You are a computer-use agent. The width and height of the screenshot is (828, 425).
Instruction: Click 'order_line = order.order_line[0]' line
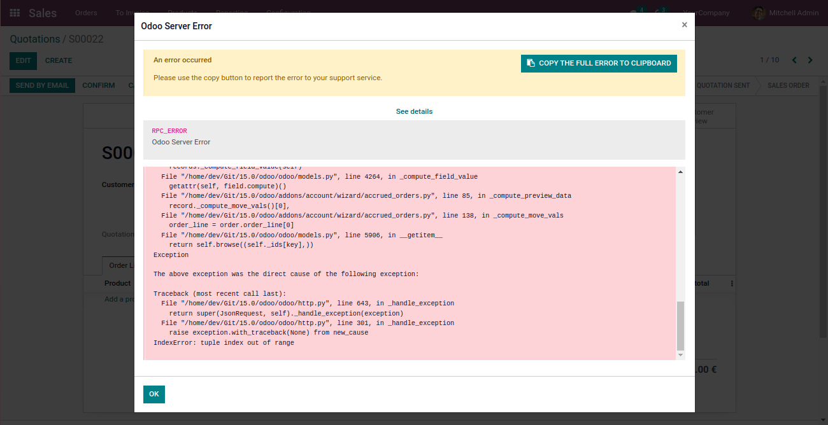(231, 225)
